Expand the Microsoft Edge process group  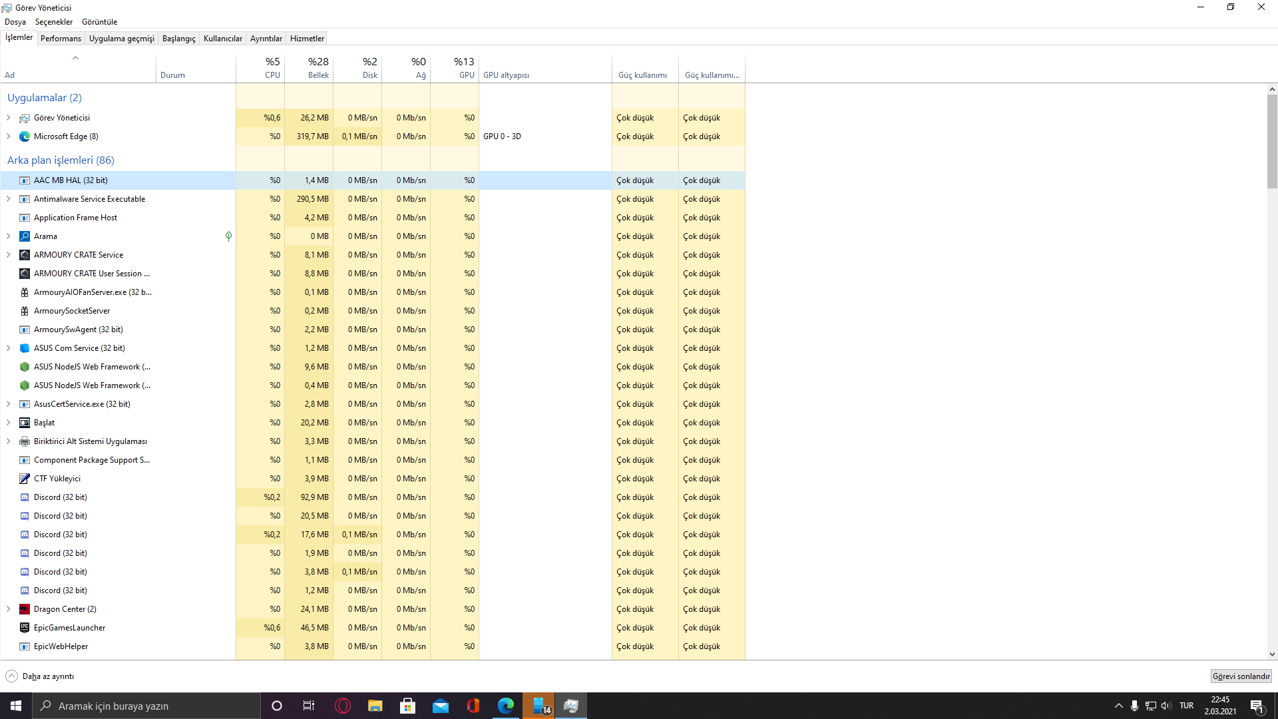8,136
